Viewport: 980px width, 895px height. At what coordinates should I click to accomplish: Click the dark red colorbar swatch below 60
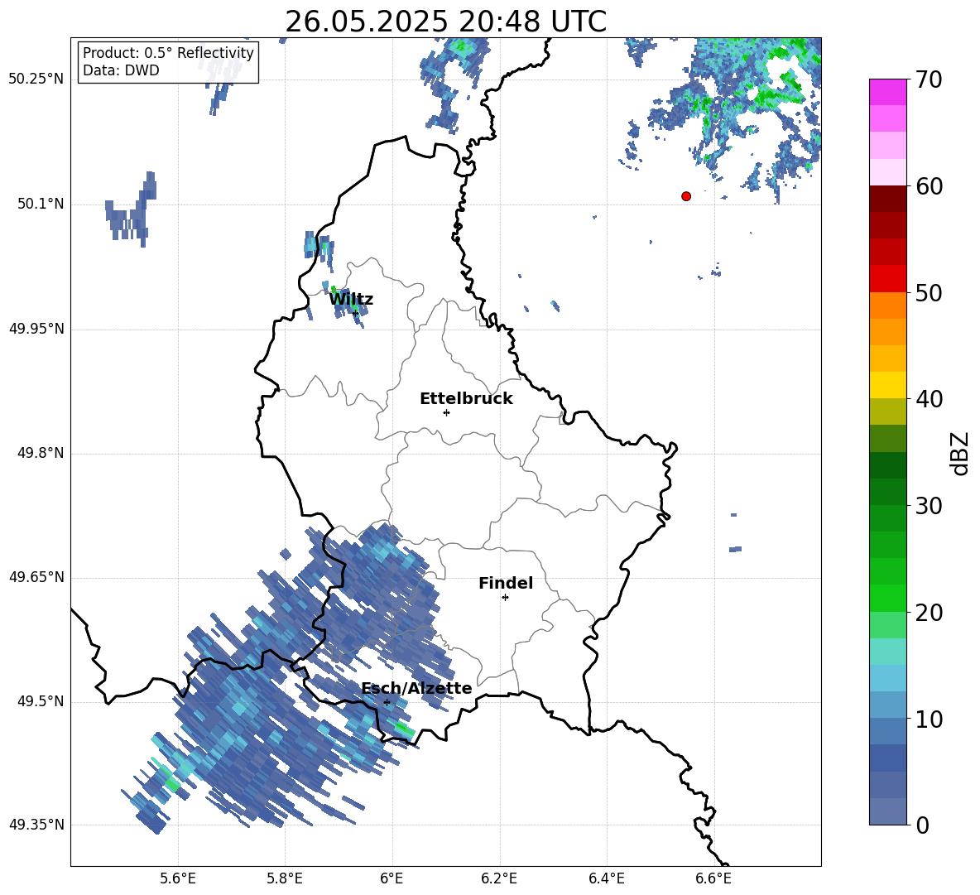887,199
